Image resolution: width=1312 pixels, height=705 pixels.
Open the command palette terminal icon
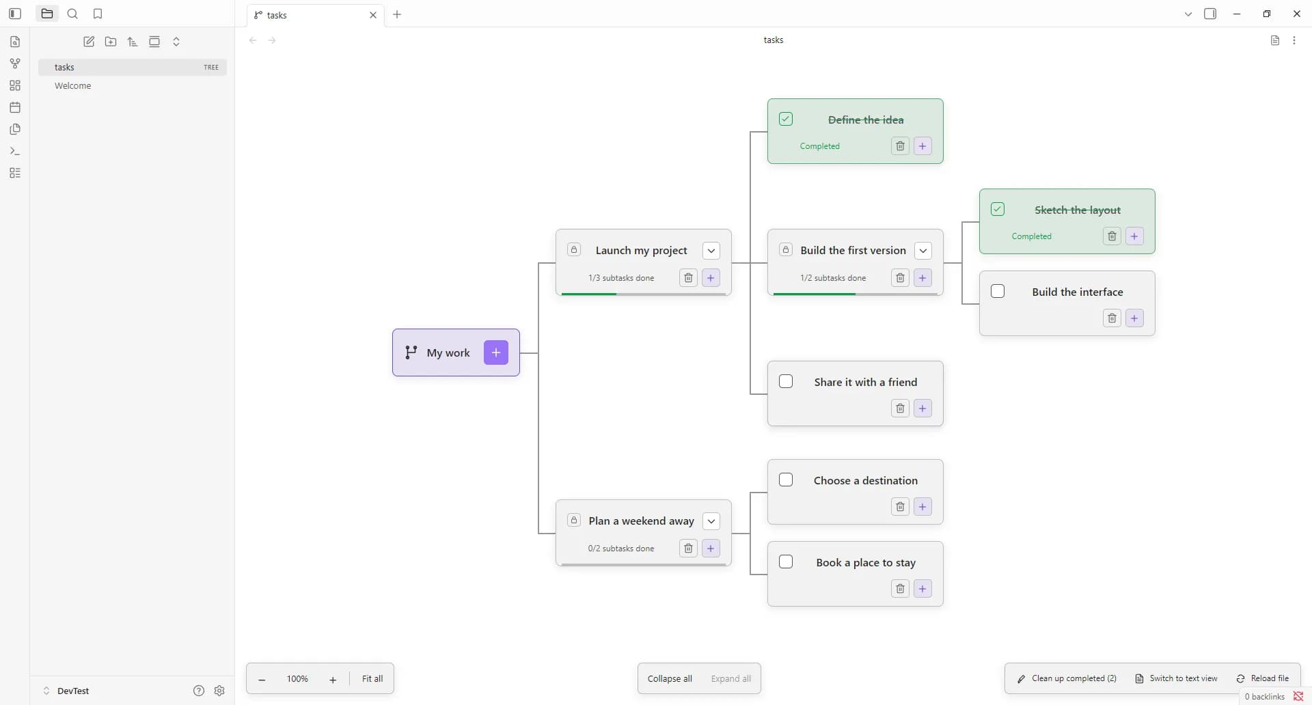point(15,151)
